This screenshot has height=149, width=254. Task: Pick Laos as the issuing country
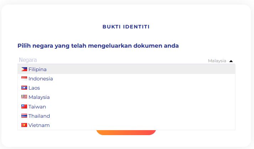(126, 88)
